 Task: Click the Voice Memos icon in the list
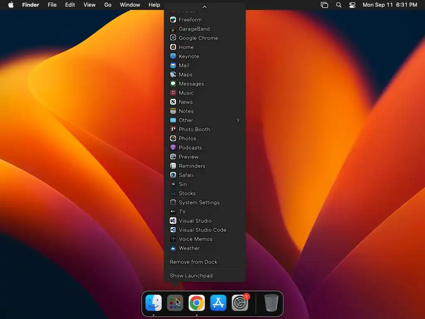[173, 239]
